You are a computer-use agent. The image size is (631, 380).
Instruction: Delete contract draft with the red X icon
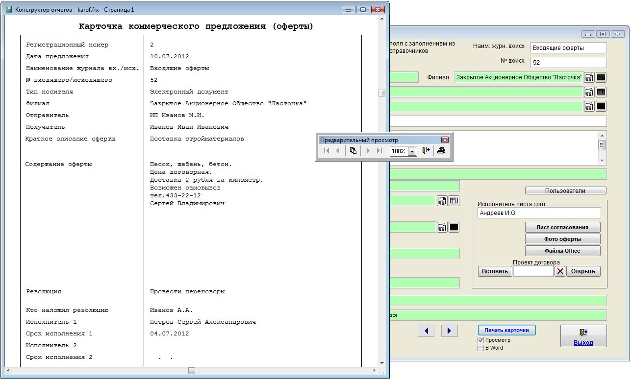560,271
